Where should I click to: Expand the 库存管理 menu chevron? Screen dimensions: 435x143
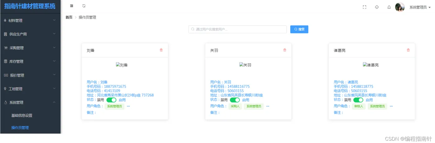(54, 61)
